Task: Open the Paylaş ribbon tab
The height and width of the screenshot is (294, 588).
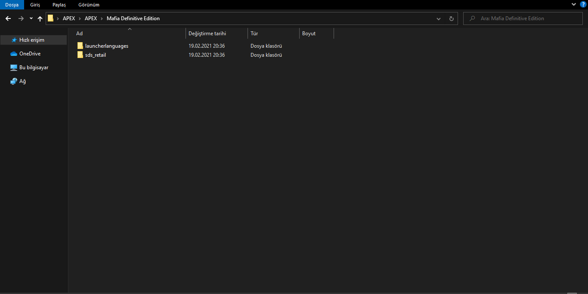Action: (x=59, y=5)
